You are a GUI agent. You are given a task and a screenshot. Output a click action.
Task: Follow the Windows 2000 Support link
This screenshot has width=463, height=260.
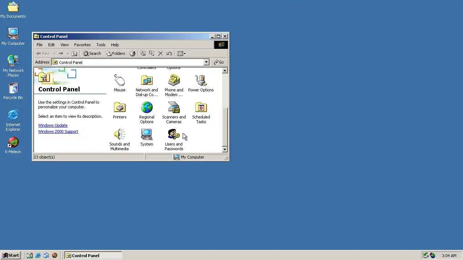(58, 131)
